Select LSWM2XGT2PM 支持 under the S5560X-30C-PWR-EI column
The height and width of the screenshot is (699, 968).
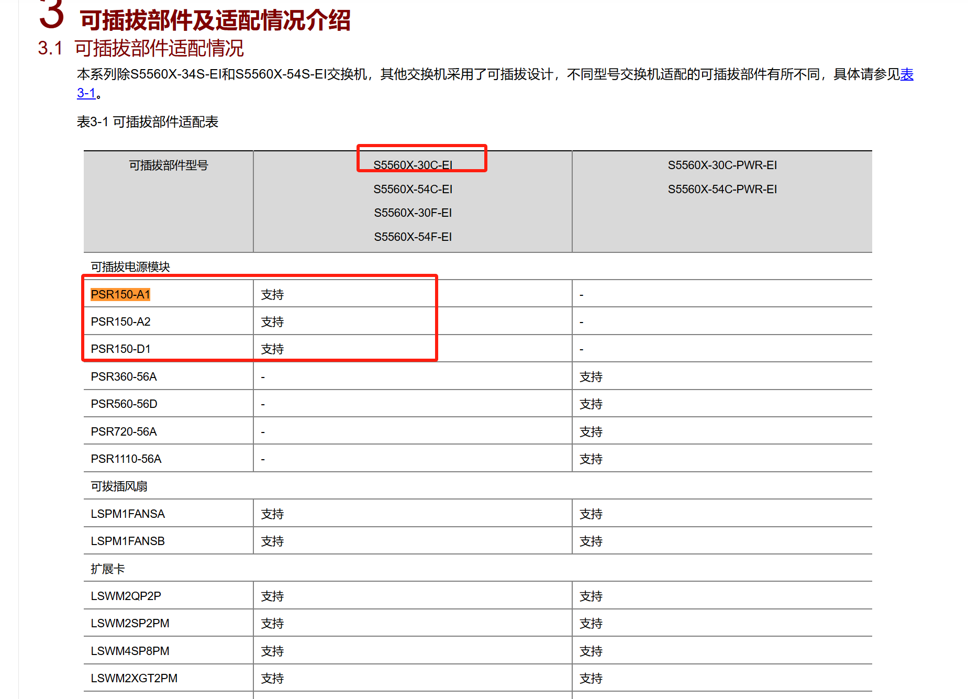tap(591, 679)
